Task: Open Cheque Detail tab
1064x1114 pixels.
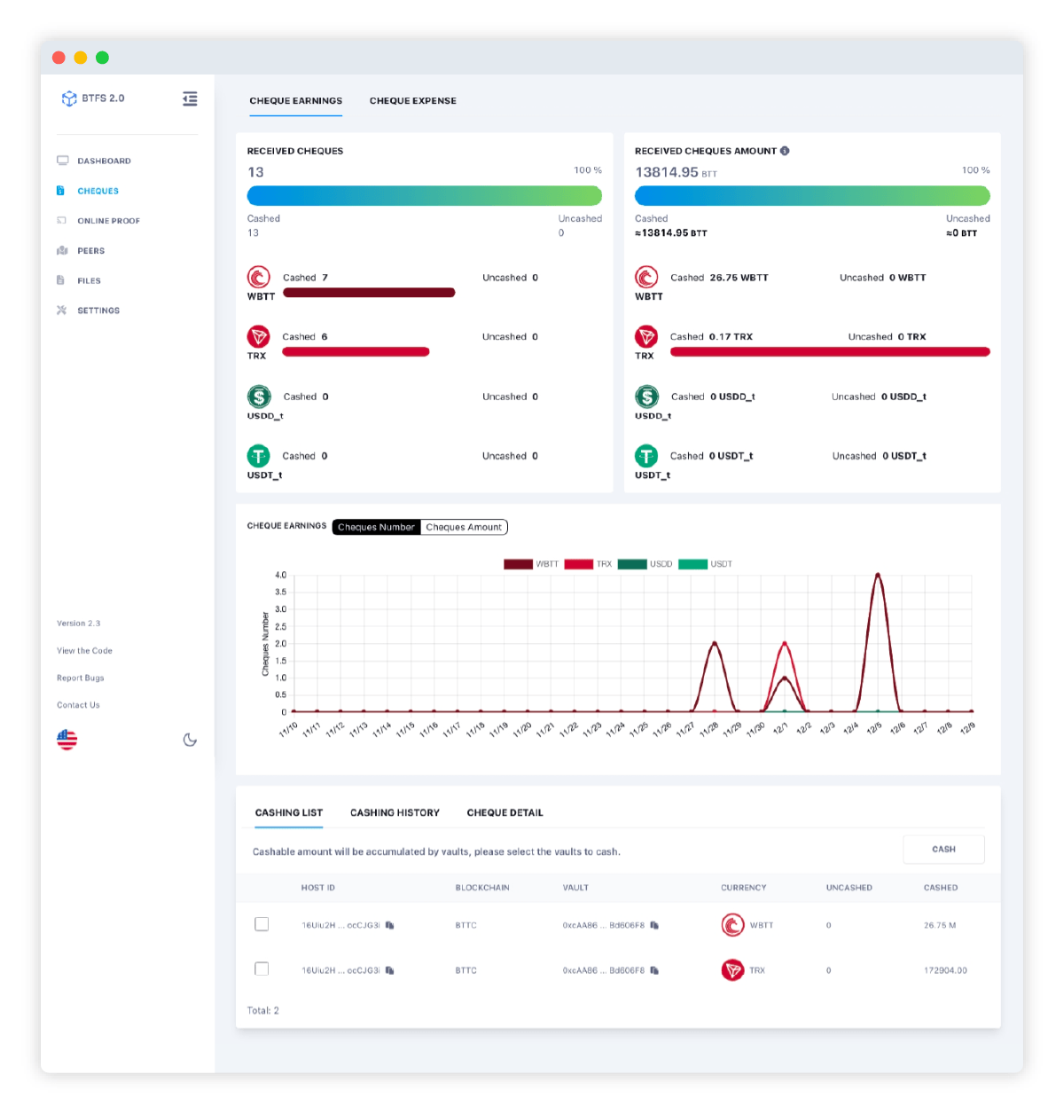Action: tap(505, 812)
